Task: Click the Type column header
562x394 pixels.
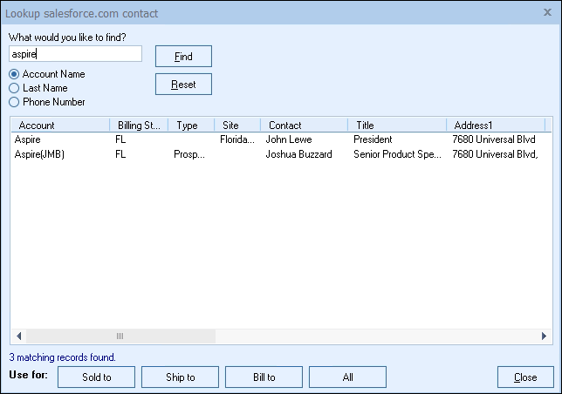Action: click(x=190, y=126)
